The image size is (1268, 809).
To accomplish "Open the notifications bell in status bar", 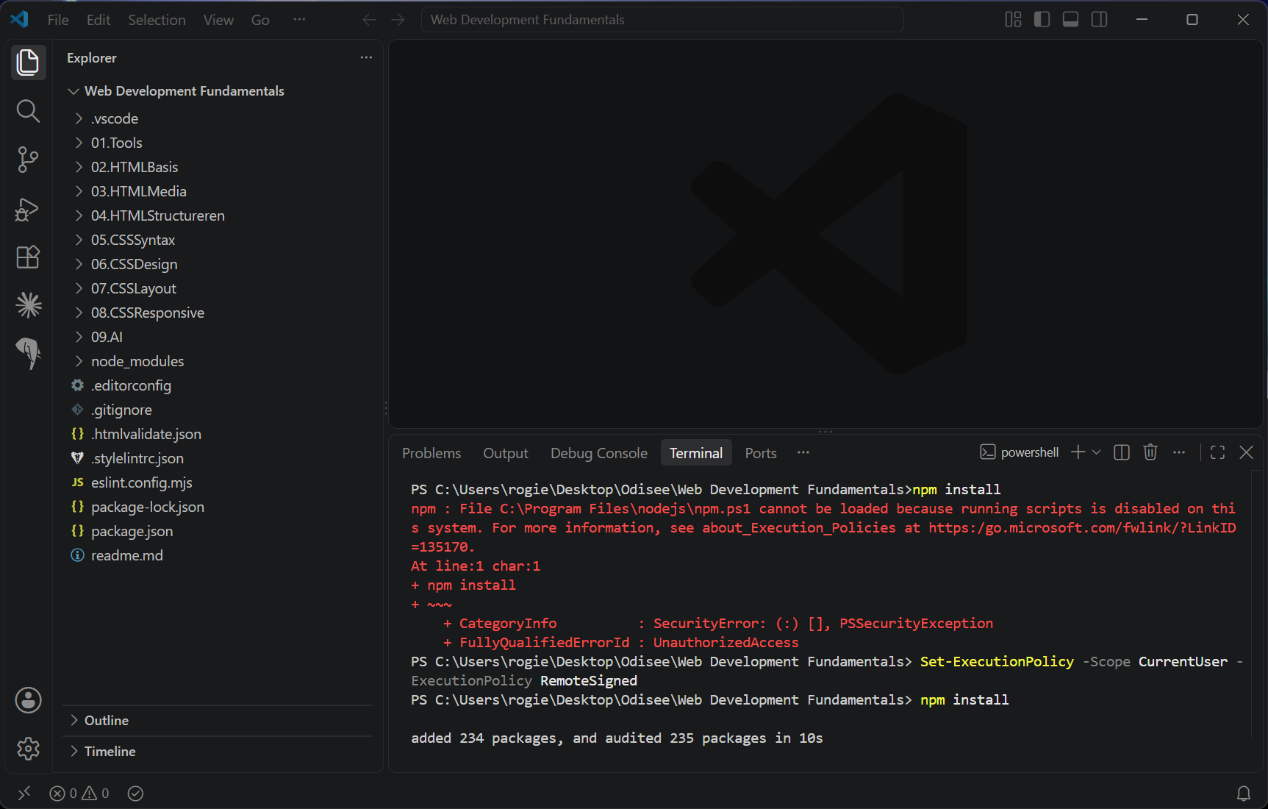I will [x=1243, y=794].
